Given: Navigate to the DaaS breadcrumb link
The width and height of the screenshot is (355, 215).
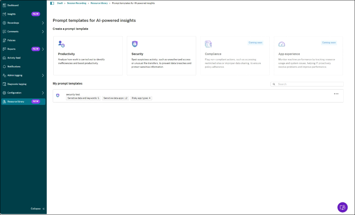Looking at the screenshot, I should 60,3.
